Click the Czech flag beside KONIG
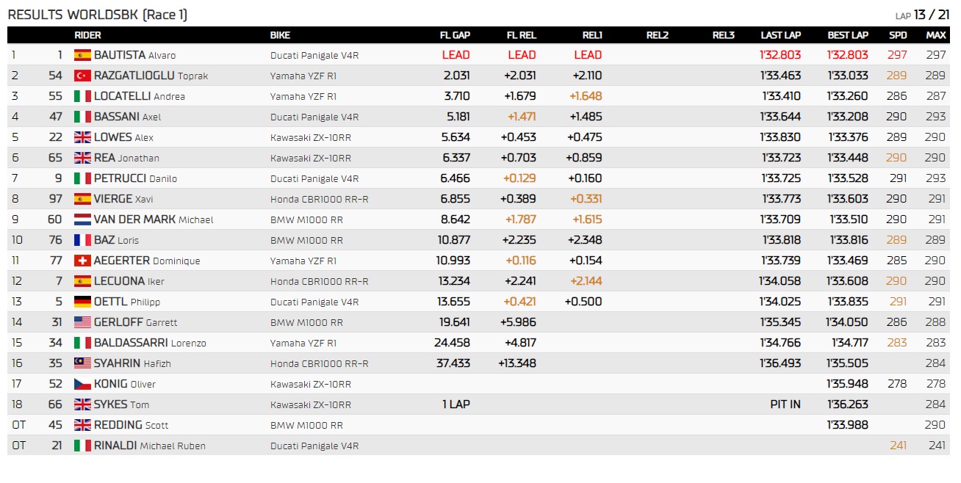Screen dimensions: 961x483 pos(82,384)
